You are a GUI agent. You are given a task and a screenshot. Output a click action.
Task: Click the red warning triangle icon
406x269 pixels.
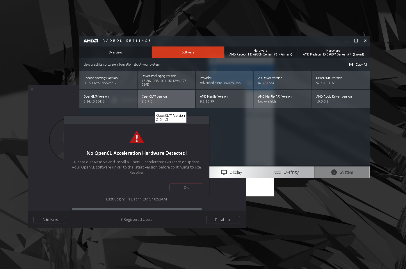point(137,137)
